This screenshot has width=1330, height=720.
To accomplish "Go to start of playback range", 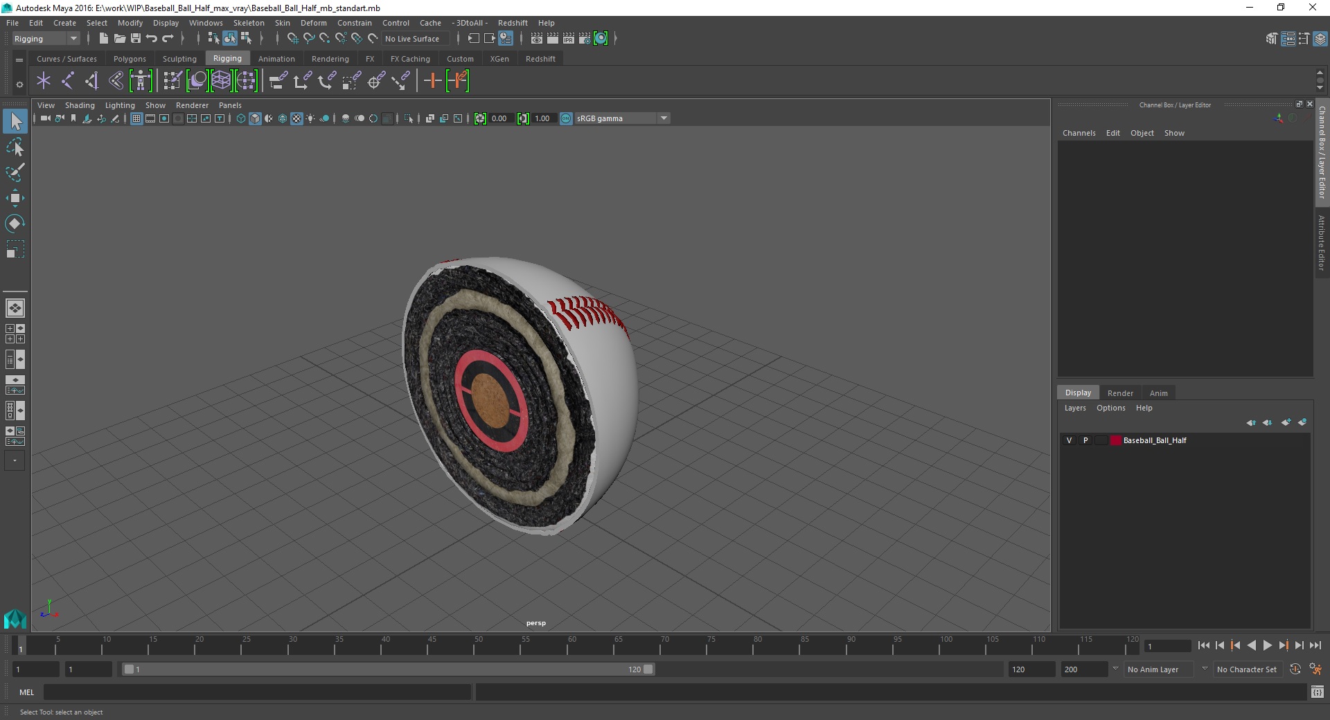I will [1203, 645].
